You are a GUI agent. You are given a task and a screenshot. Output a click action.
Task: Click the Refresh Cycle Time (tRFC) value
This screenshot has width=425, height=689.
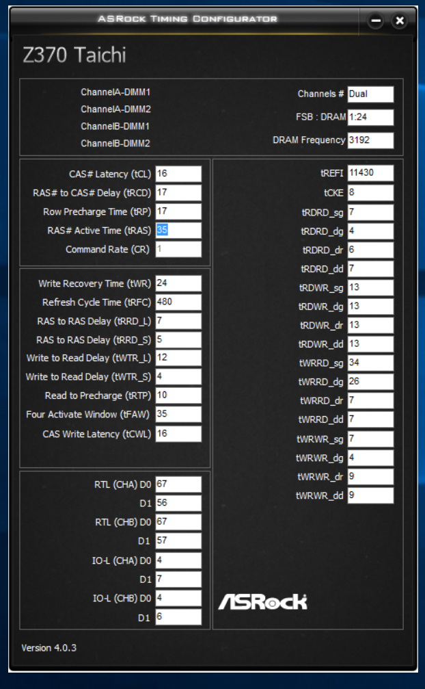point(178,302)
